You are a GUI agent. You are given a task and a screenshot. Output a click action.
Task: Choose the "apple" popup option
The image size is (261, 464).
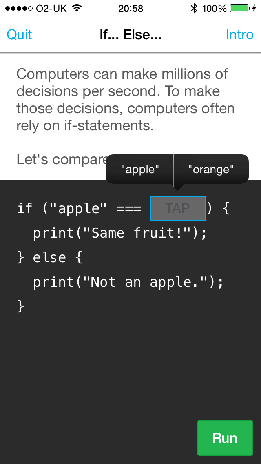(x=140, y=169)
